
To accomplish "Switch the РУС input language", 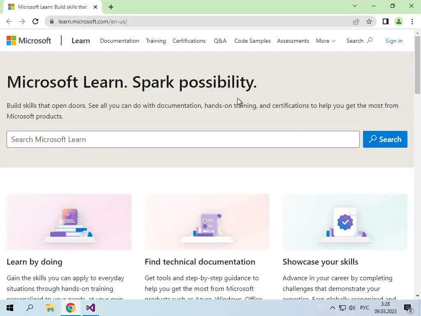I will pyautogui.click(x=364, y=308).
